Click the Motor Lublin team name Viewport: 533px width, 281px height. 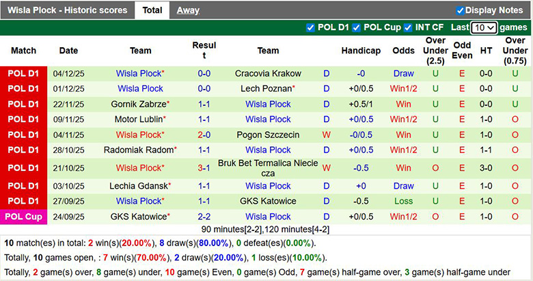pyautogui.click(x=139, y=119)
